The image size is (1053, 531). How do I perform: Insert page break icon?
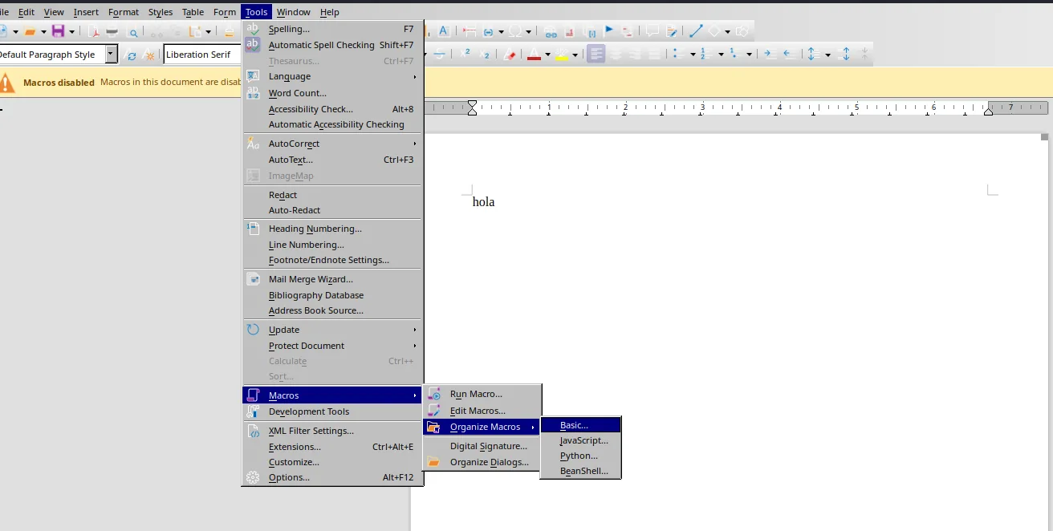pos(470,31)
